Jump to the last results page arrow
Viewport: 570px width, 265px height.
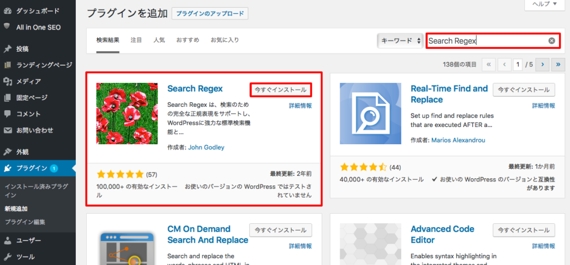click(x=558, y=65)
